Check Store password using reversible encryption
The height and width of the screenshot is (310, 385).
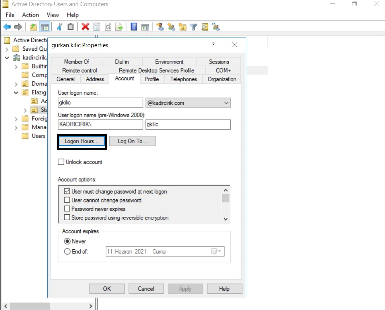point(67,218)
